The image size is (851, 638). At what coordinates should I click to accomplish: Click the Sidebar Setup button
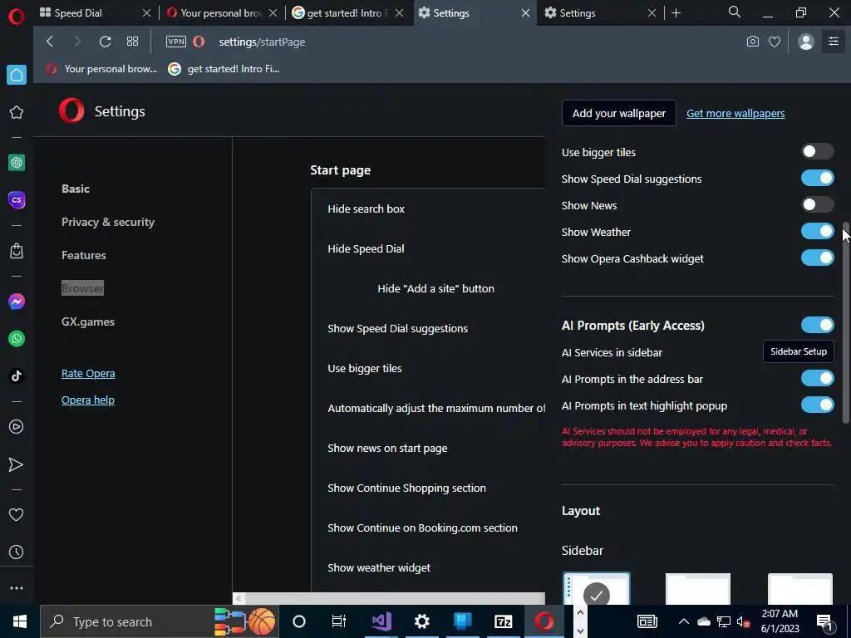tap(799, 351)
